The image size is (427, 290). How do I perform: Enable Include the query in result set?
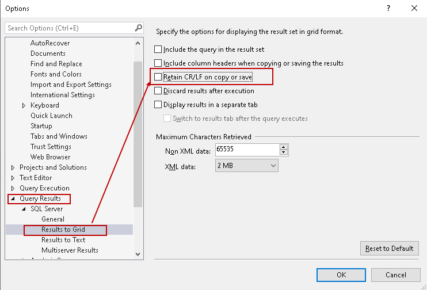[x=158, y=49]
